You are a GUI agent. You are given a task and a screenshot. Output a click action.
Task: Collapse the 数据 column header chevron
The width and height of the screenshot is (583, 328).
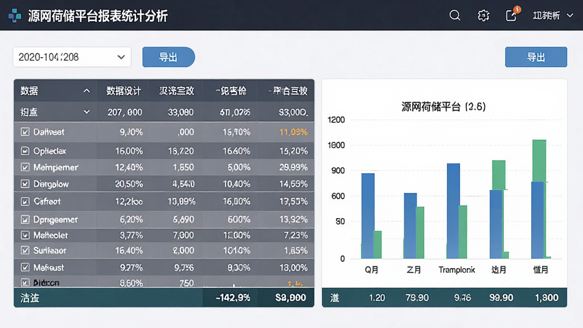[87, 91]
